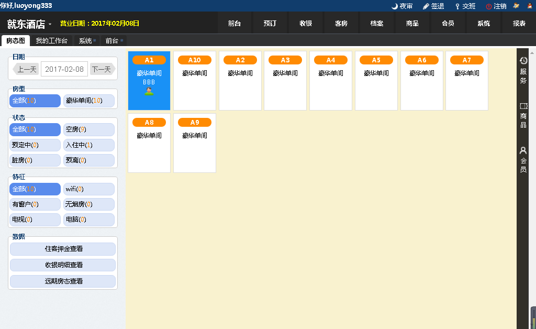Open the 服务 service sidebar panel icon
536x329 pixels.
523,61
